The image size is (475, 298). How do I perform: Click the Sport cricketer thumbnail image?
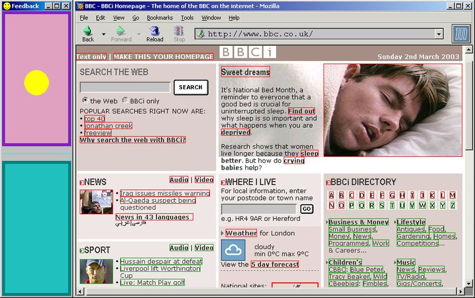(x=96, y=271)
